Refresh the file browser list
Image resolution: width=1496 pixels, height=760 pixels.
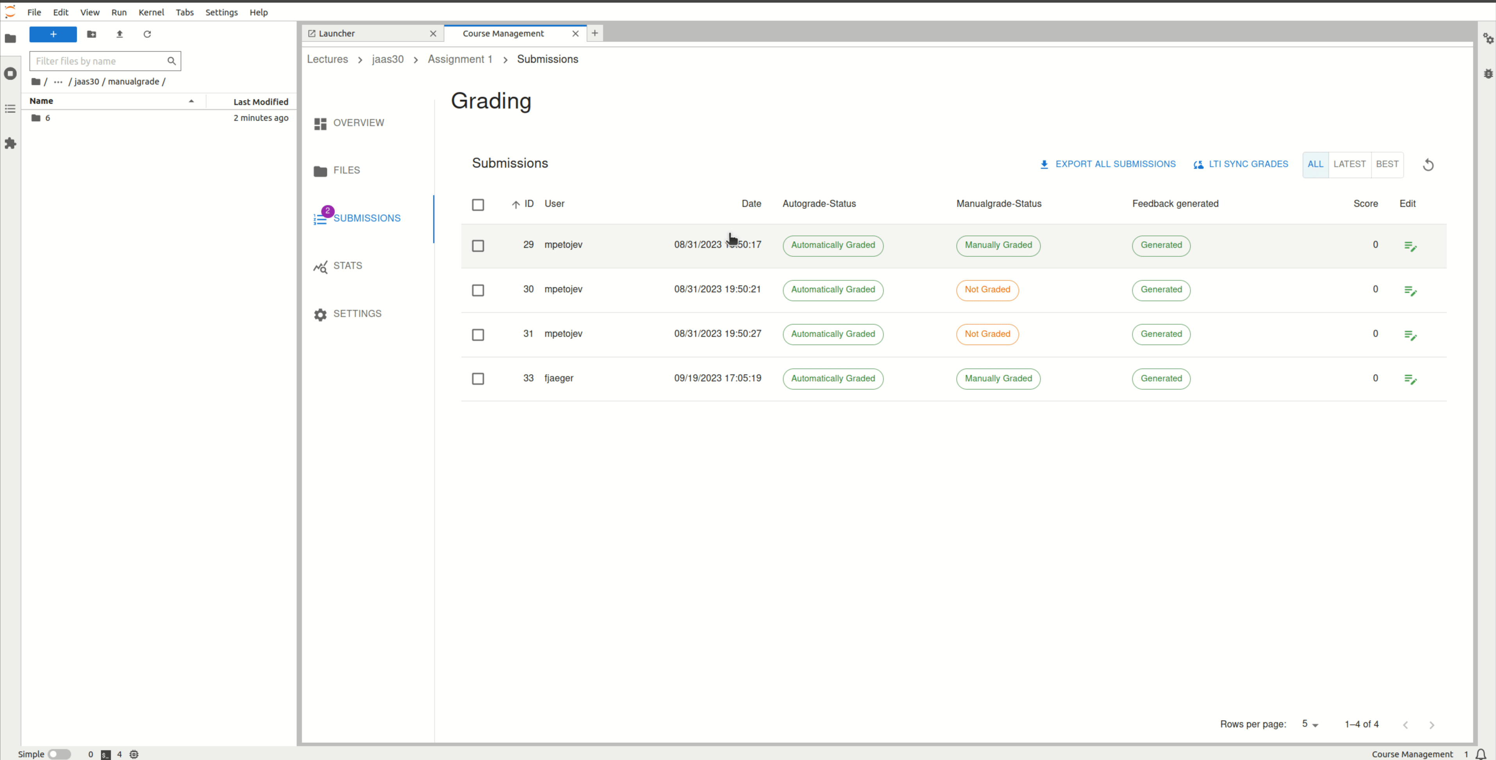tap(148, 34)
